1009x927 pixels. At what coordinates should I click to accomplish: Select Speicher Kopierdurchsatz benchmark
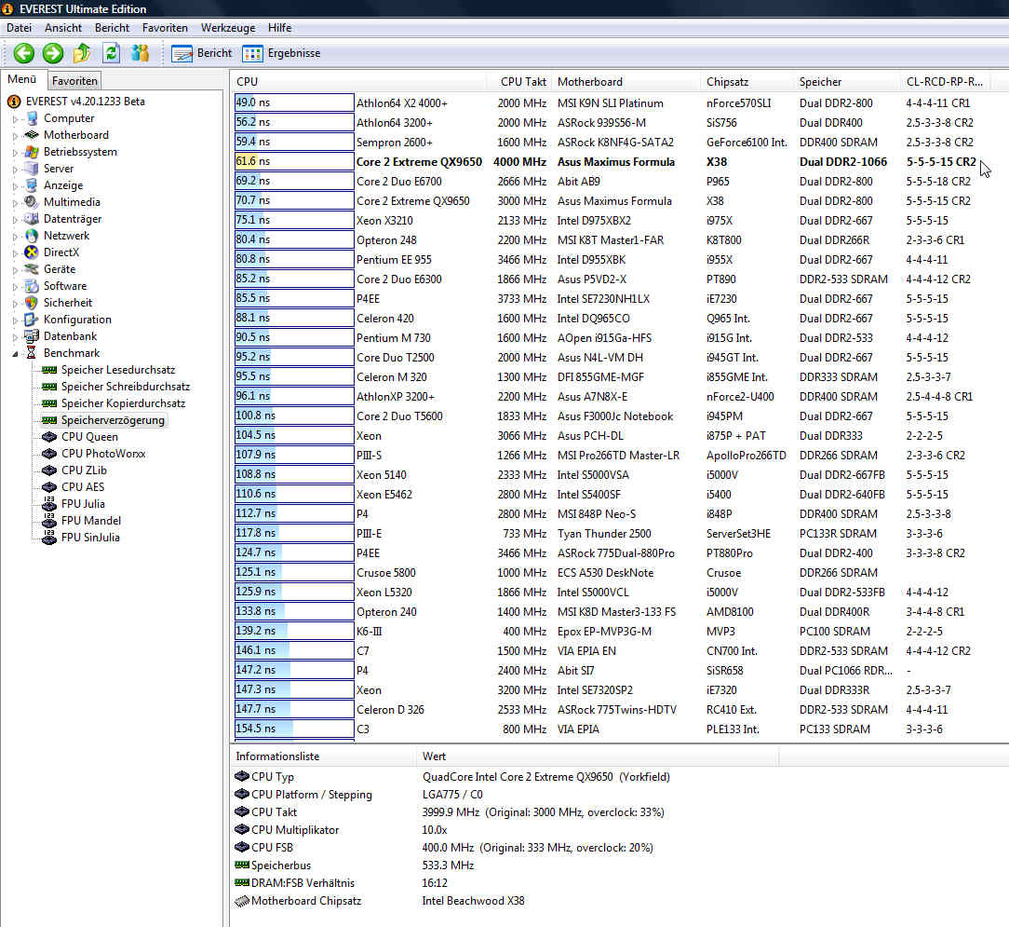coord(123,403)
